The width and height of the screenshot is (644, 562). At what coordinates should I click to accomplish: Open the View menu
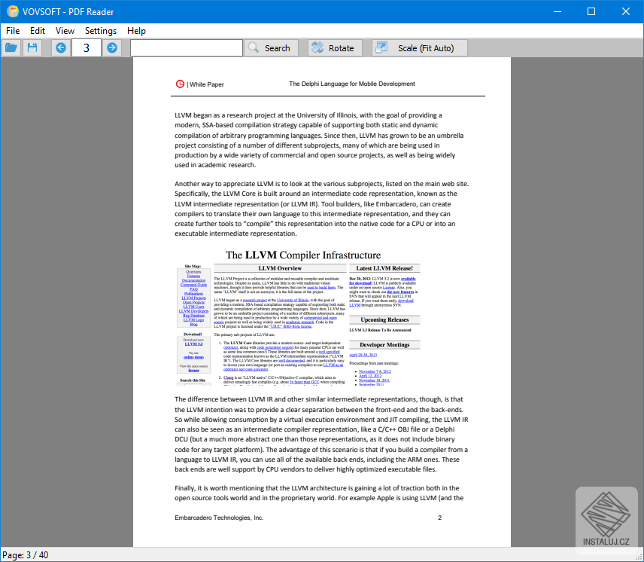[65, 31]
